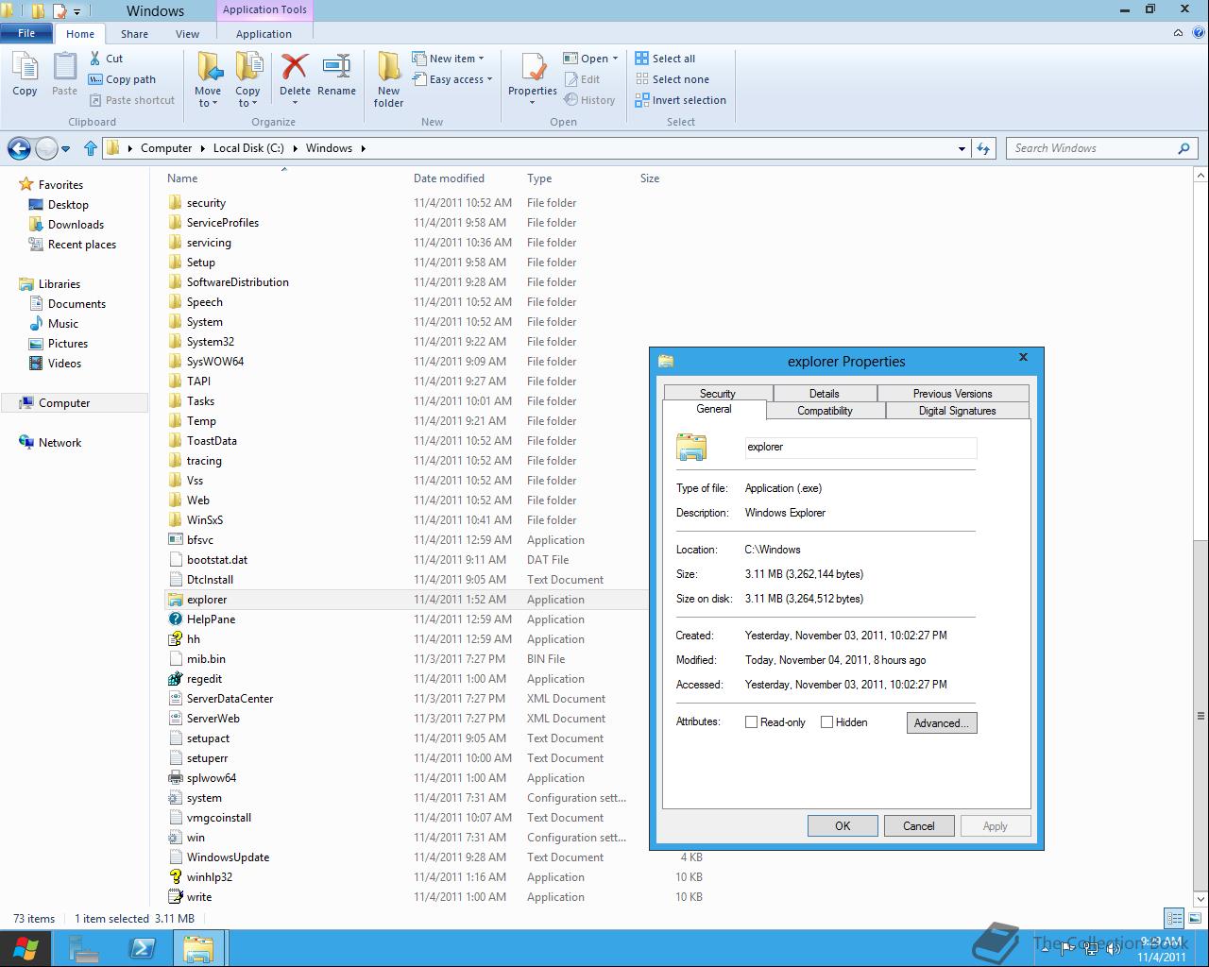
Task: Click the HelpPane file icon
Action: (x=175, y=619)
